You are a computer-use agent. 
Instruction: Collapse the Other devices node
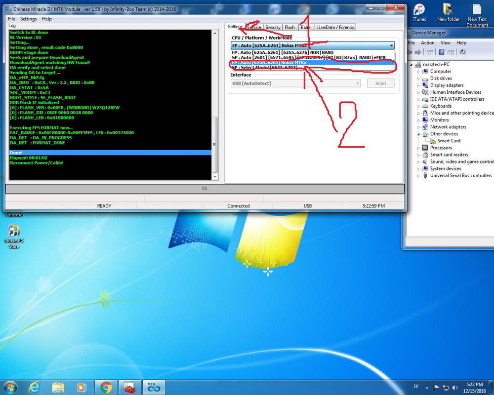pyautogui.click(x=419, y=134)
